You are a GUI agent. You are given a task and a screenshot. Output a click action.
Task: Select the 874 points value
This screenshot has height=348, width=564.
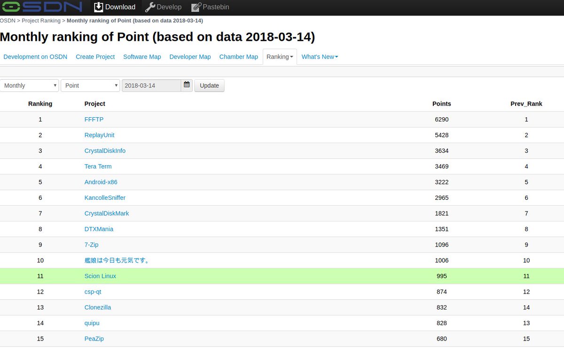pos(442,292)
